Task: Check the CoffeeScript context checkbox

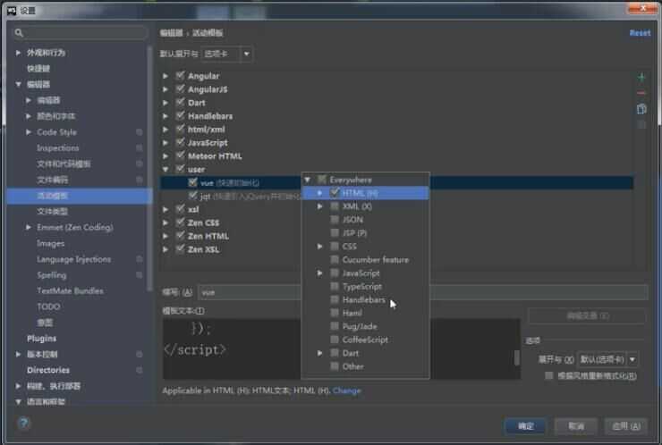Action: (335, 340)
